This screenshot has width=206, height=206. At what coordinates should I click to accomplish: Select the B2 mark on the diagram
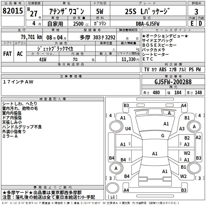187,138
